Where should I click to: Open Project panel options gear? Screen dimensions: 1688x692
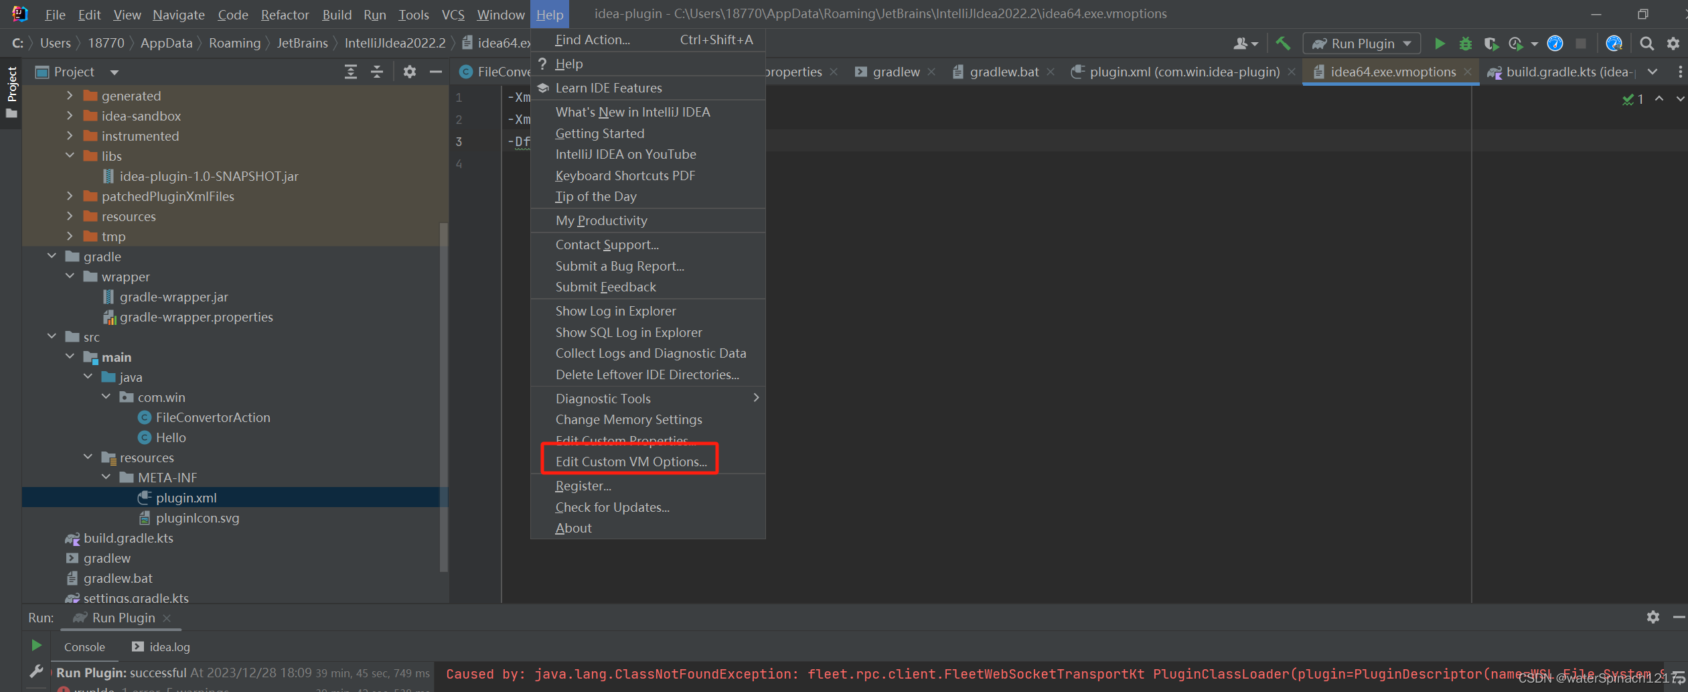coord(410,72)
